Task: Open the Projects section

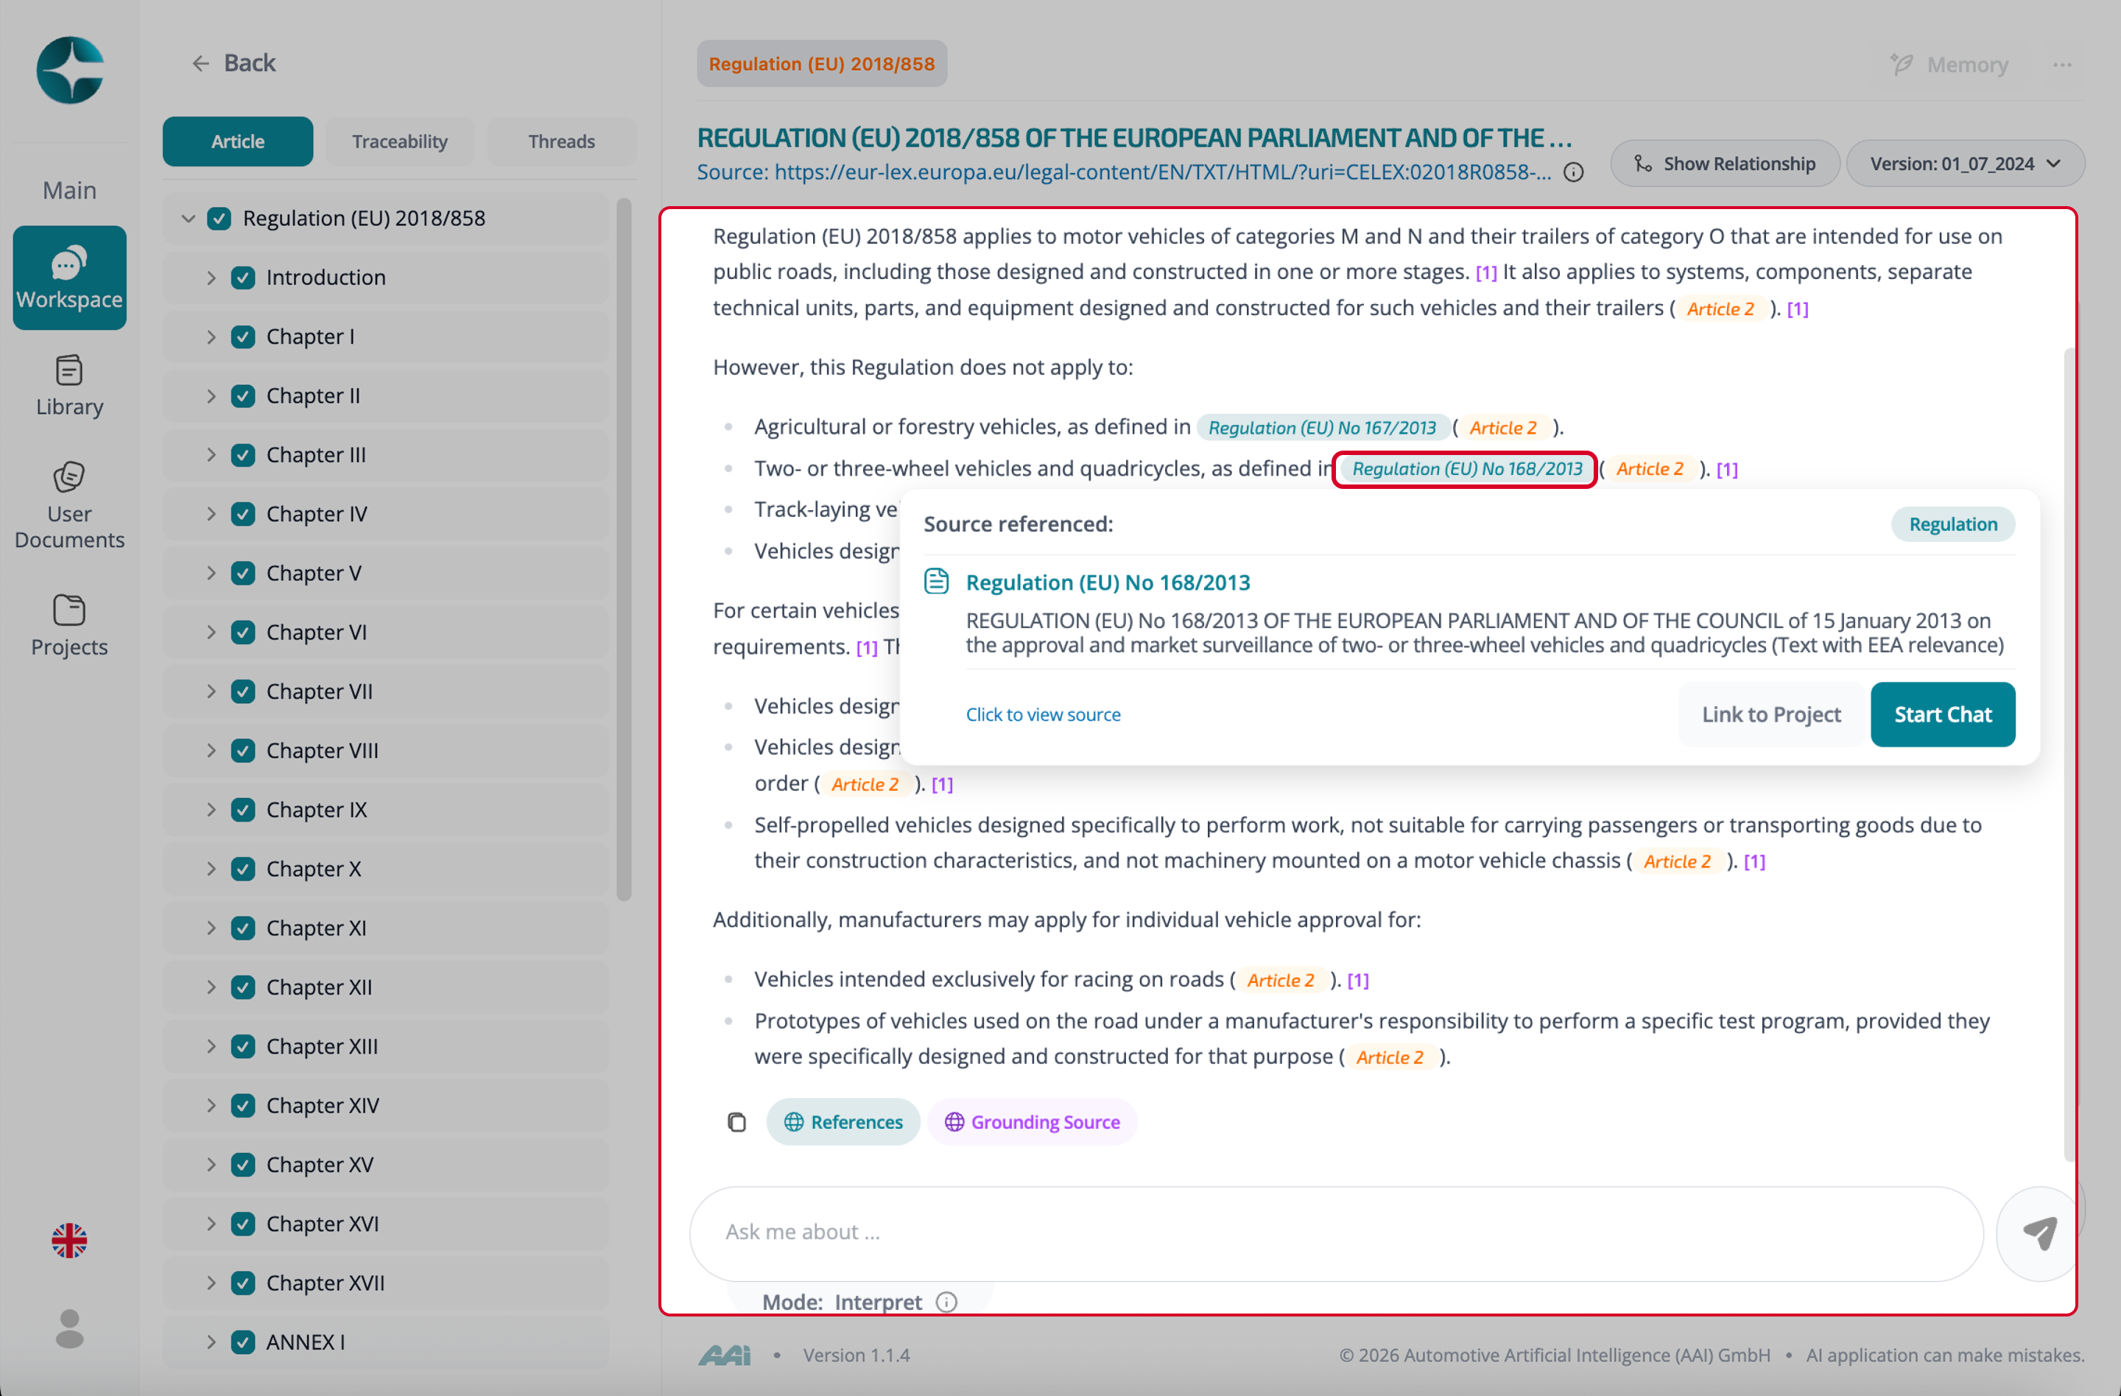Action: click(x=69, y=625)
